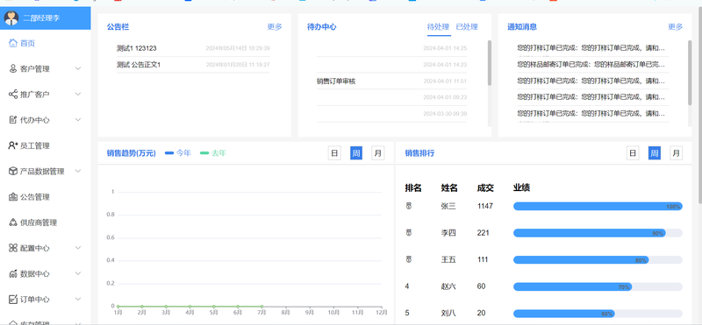Viewport: 702px width, 325px height.
Task: Toggle the 今年 legend series
Action: pyautogui.click(x=178, y=153)
